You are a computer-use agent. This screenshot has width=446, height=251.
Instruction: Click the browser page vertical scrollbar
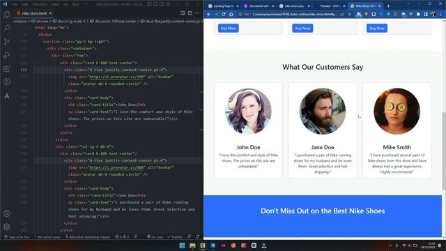444,151
